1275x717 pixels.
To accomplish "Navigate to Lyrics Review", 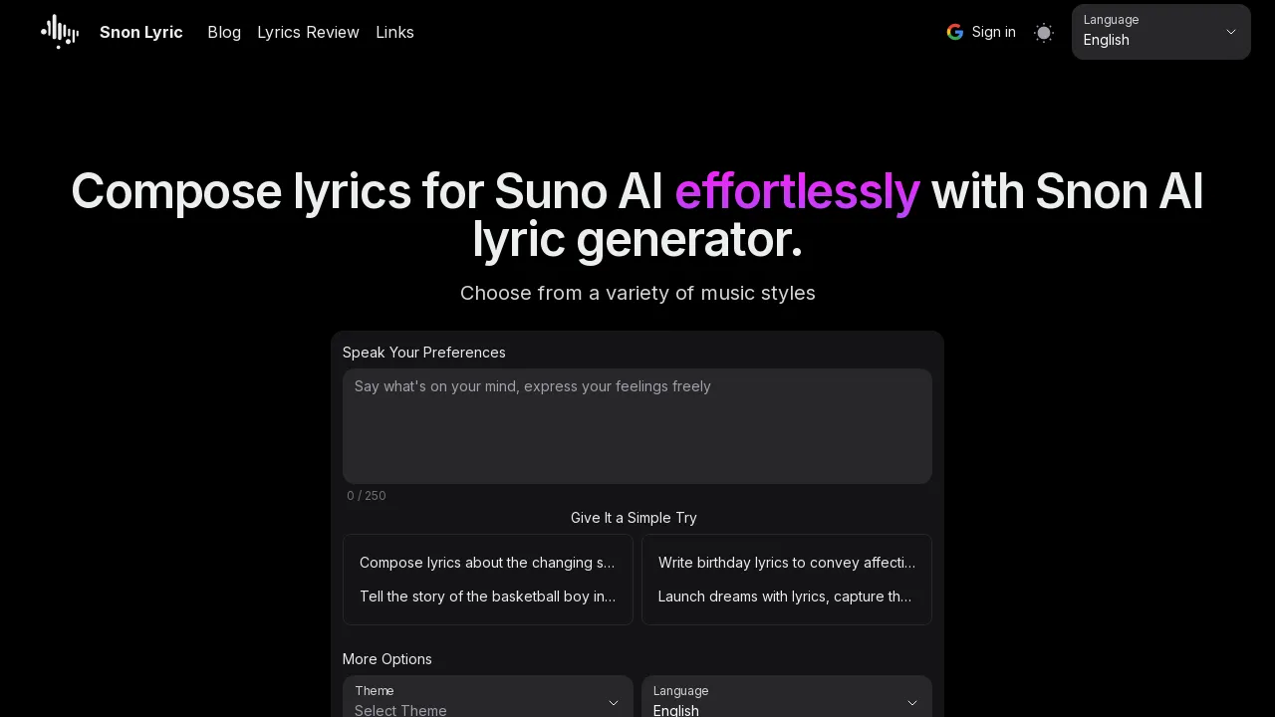I will pos(308,32).
